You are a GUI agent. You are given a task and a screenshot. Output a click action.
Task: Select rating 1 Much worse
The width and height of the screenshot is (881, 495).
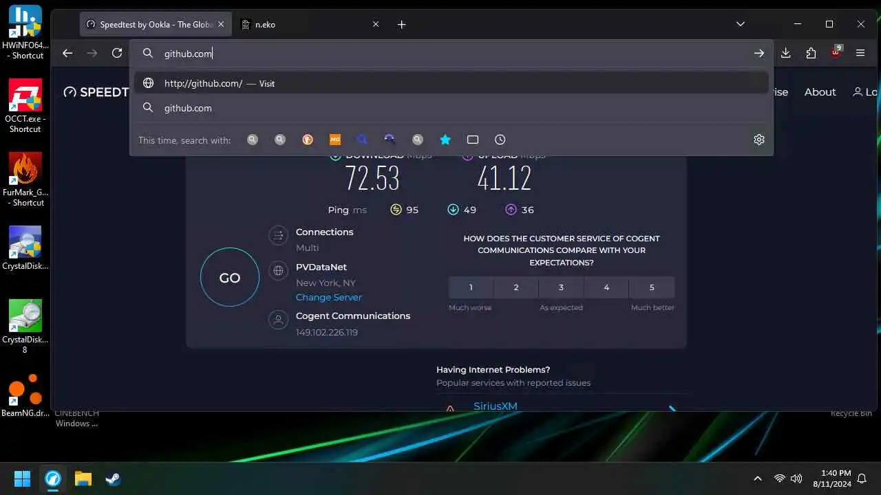[x=471, y=287]
